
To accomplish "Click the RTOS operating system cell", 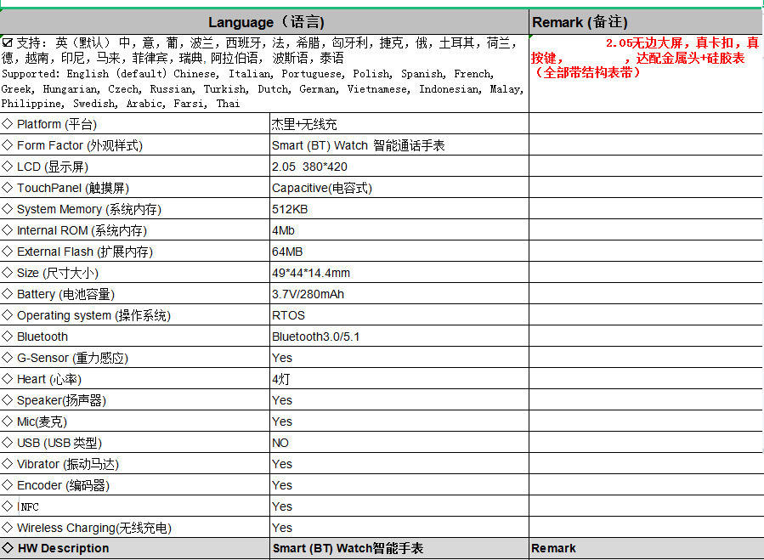I will pos(288,315).
